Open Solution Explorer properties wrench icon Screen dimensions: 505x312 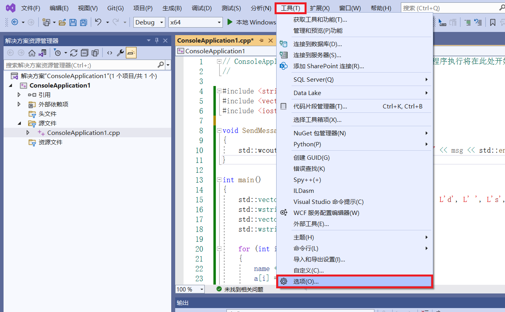click(121, 52)
